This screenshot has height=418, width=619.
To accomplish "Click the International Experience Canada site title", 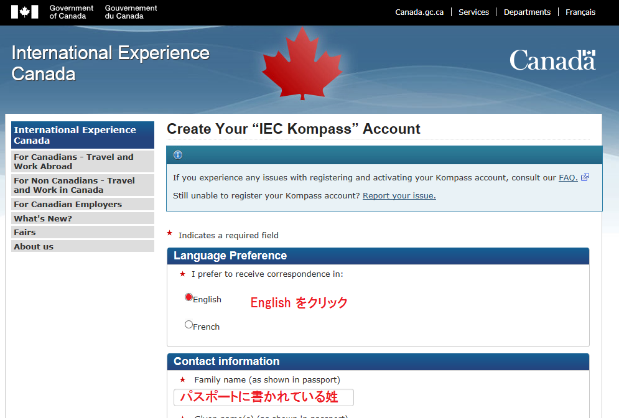I will tap(110, 63).
